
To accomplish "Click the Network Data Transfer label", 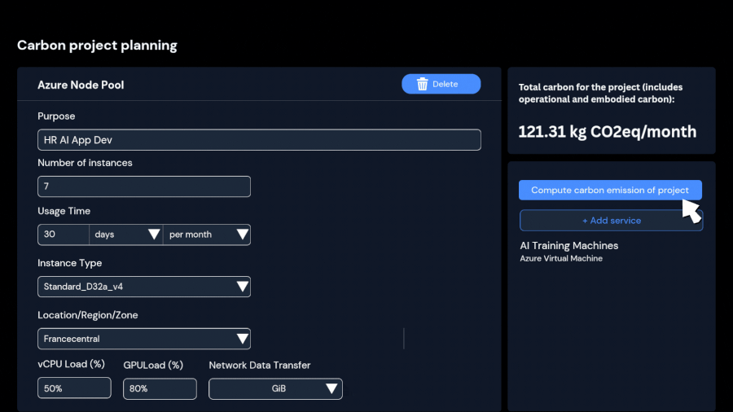I will pos(260,366).
